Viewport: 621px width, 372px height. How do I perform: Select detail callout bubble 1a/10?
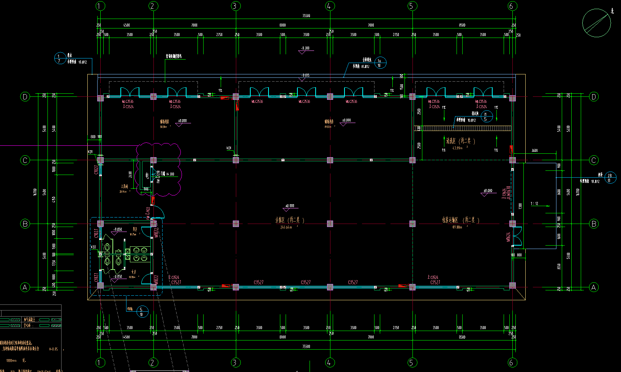(x=380, y=63)
